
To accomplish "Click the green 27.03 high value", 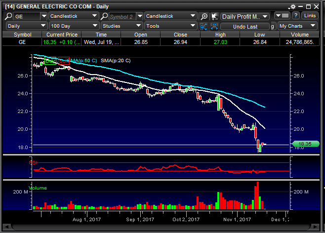I will click(x=220, y=42).
